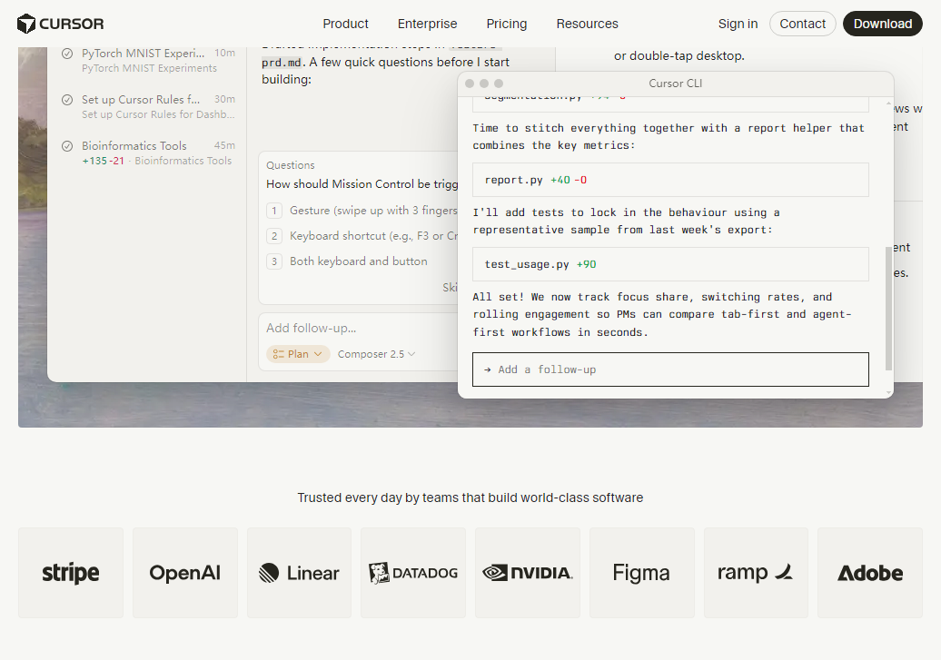The height and width of the screenshot is (660, 941).
Task: Select the Bioinformatics Tools checkmark icon
Action: pyautogui.click(x=68, y=146)
